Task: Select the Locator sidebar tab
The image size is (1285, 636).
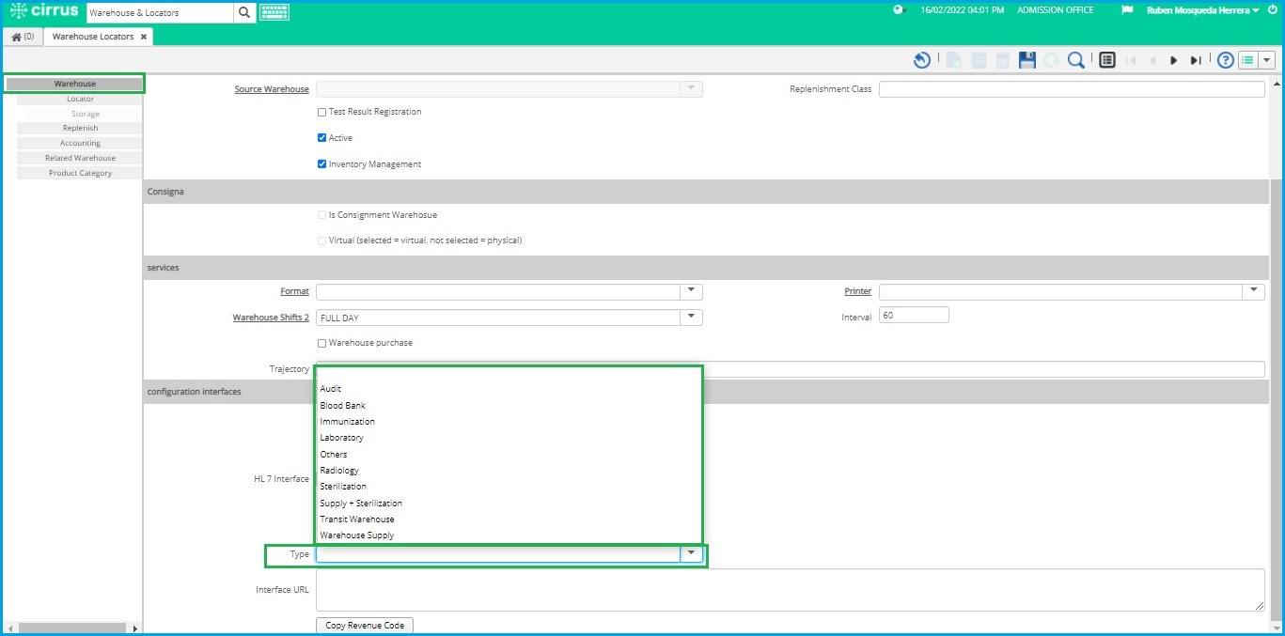Action: pyautogui.click(x=79, y=98)
